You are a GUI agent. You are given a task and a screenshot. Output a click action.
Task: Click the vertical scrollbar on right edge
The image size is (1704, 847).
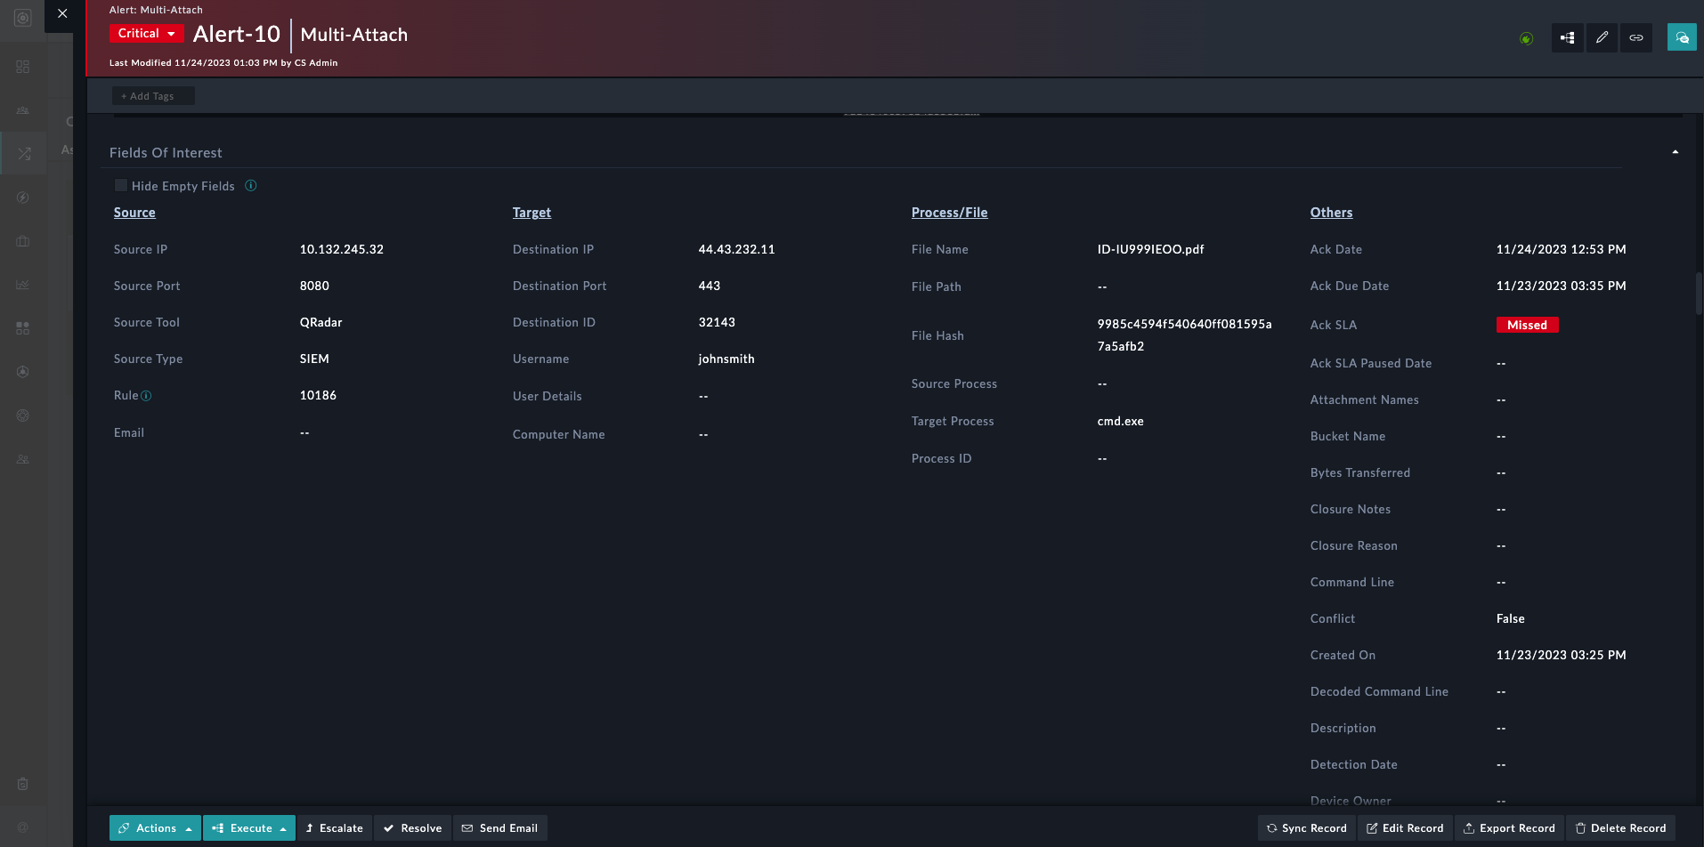point(1699,294)
